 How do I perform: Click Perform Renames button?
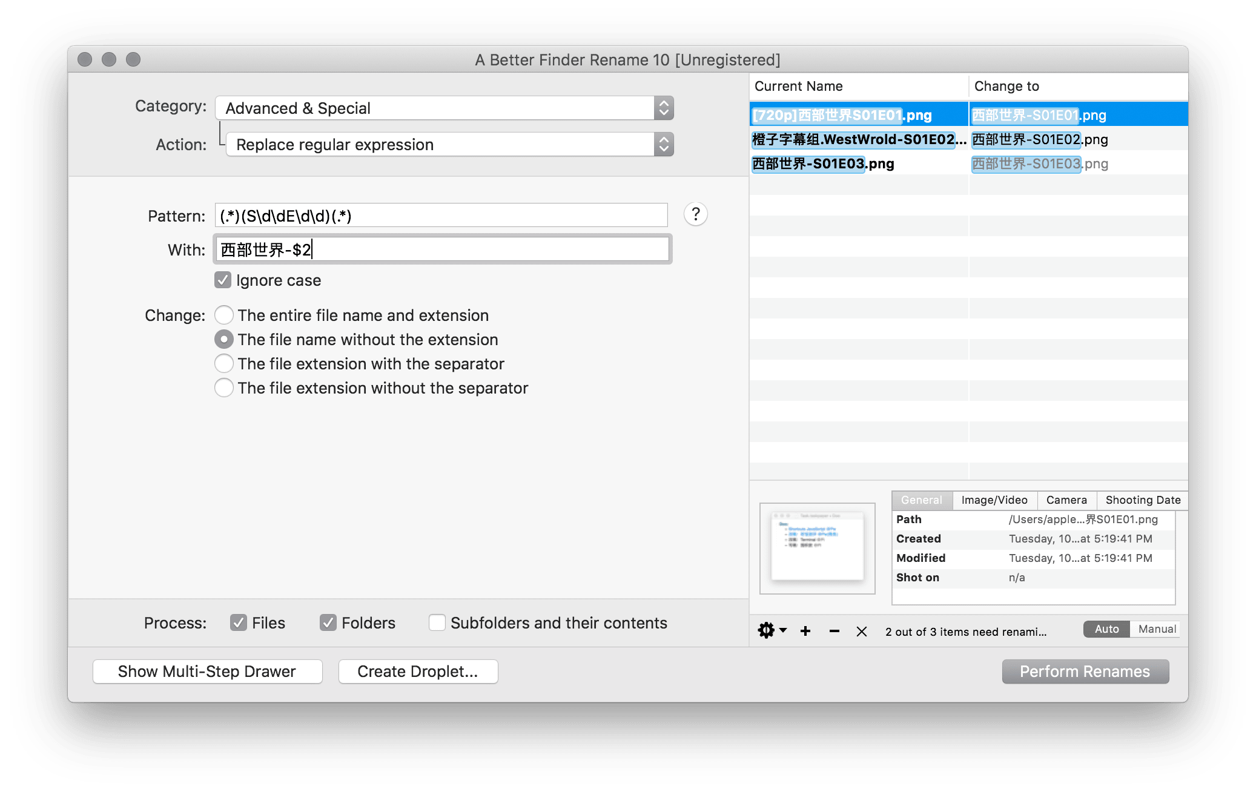(1085, 672)
